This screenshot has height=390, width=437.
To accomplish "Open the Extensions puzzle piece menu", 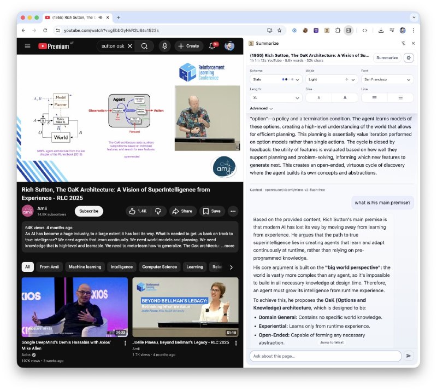I will point(338,31).
